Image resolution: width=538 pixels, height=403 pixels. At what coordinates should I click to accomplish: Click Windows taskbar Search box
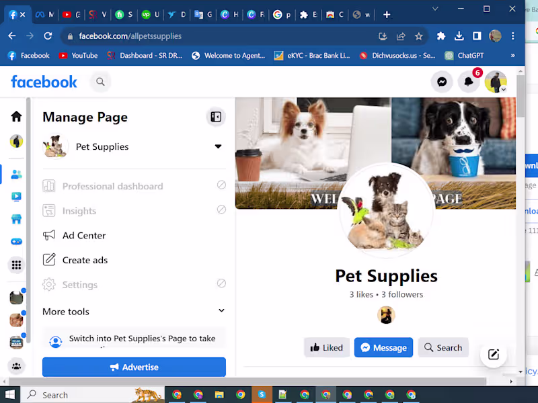tap(93, 395)
